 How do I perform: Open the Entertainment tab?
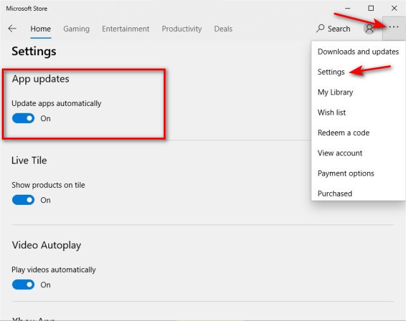tap(126, 29)
